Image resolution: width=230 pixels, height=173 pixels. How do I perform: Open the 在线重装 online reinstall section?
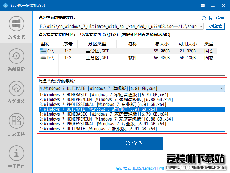(x=16, y=92)
